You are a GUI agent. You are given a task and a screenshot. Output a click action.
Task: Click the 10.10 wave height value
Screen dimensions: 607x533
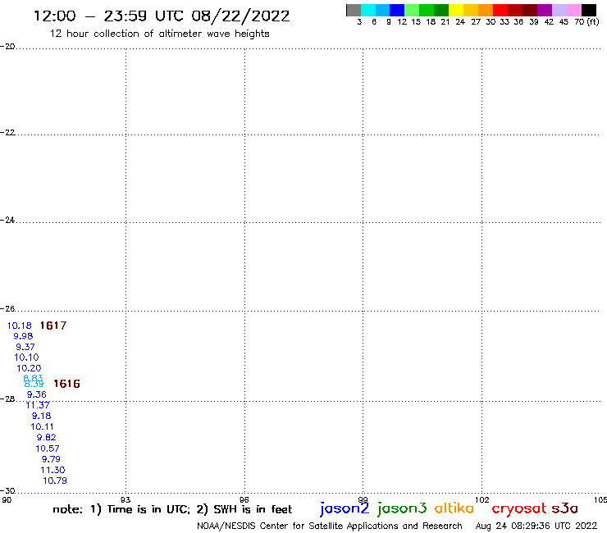26,358
